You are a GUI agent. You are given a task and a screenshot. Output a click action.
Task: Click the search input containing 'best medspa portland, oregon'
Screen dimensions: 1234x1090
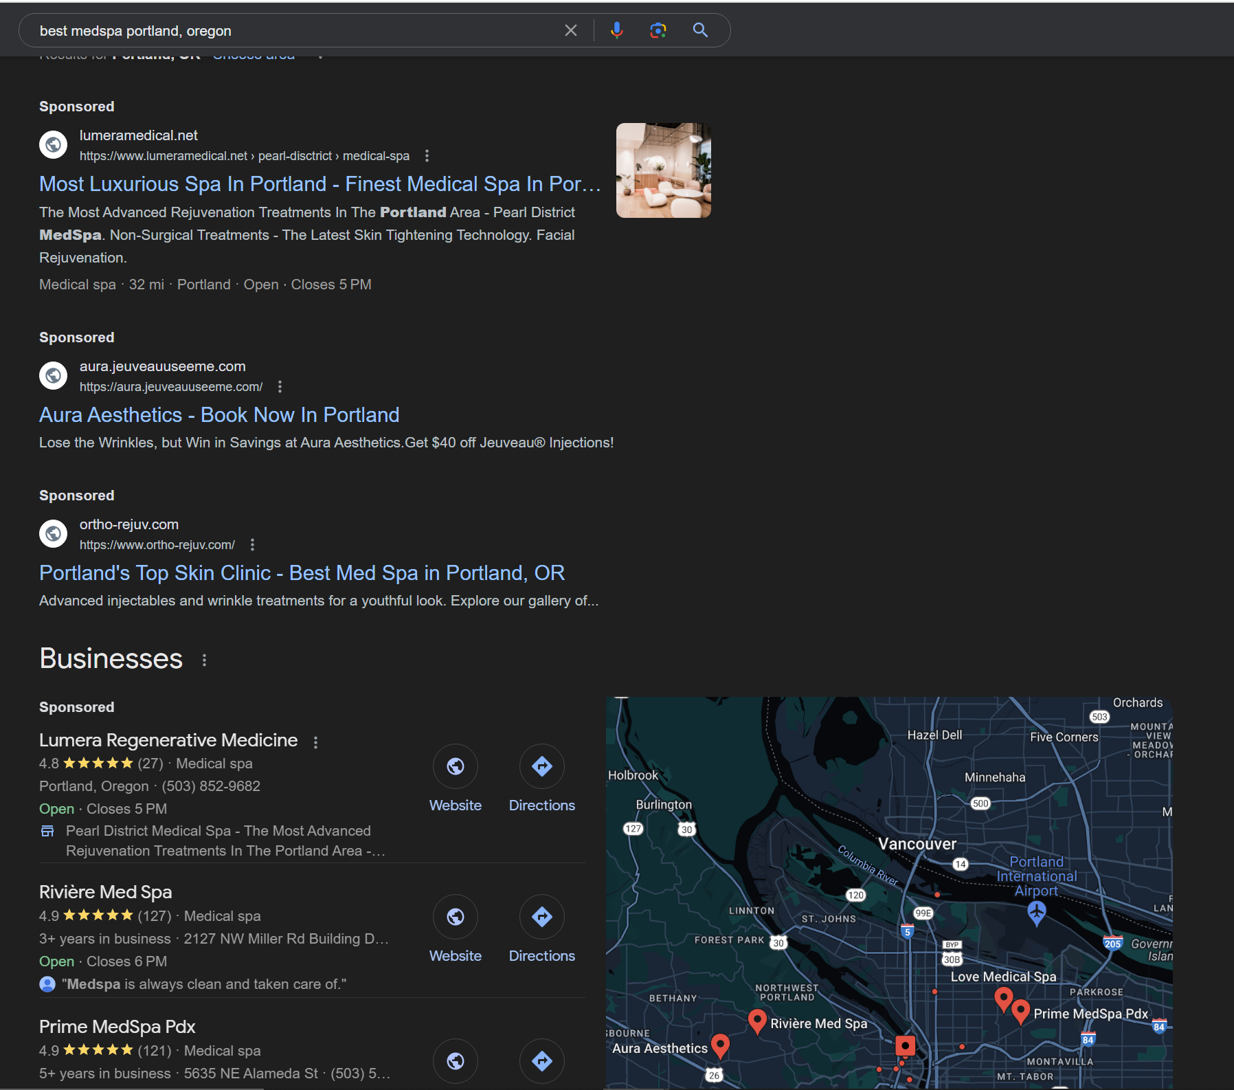[295, 31]
